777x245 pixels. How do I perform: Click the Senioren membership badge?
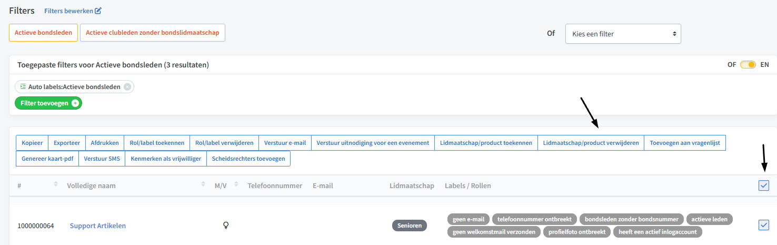(410, 226)
